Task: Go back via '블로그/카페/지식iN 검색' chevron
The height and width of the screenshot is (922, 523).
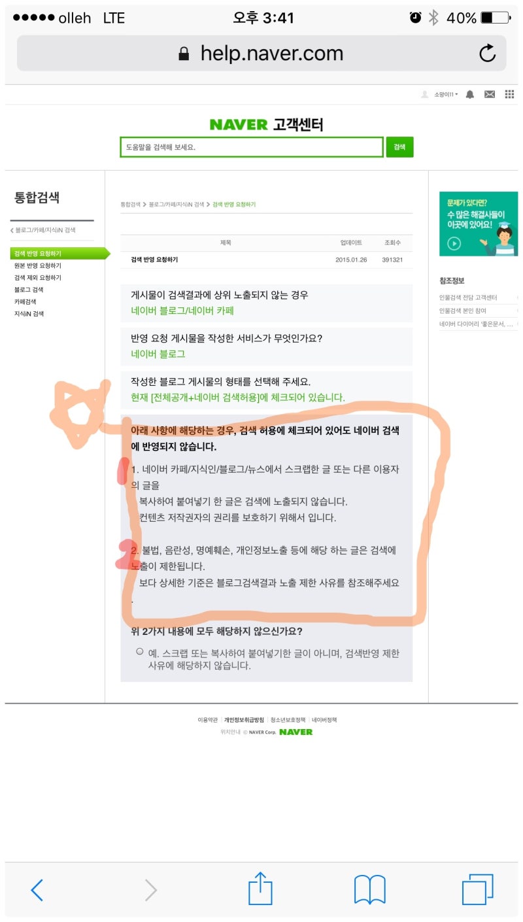Action: coord(44,230)
